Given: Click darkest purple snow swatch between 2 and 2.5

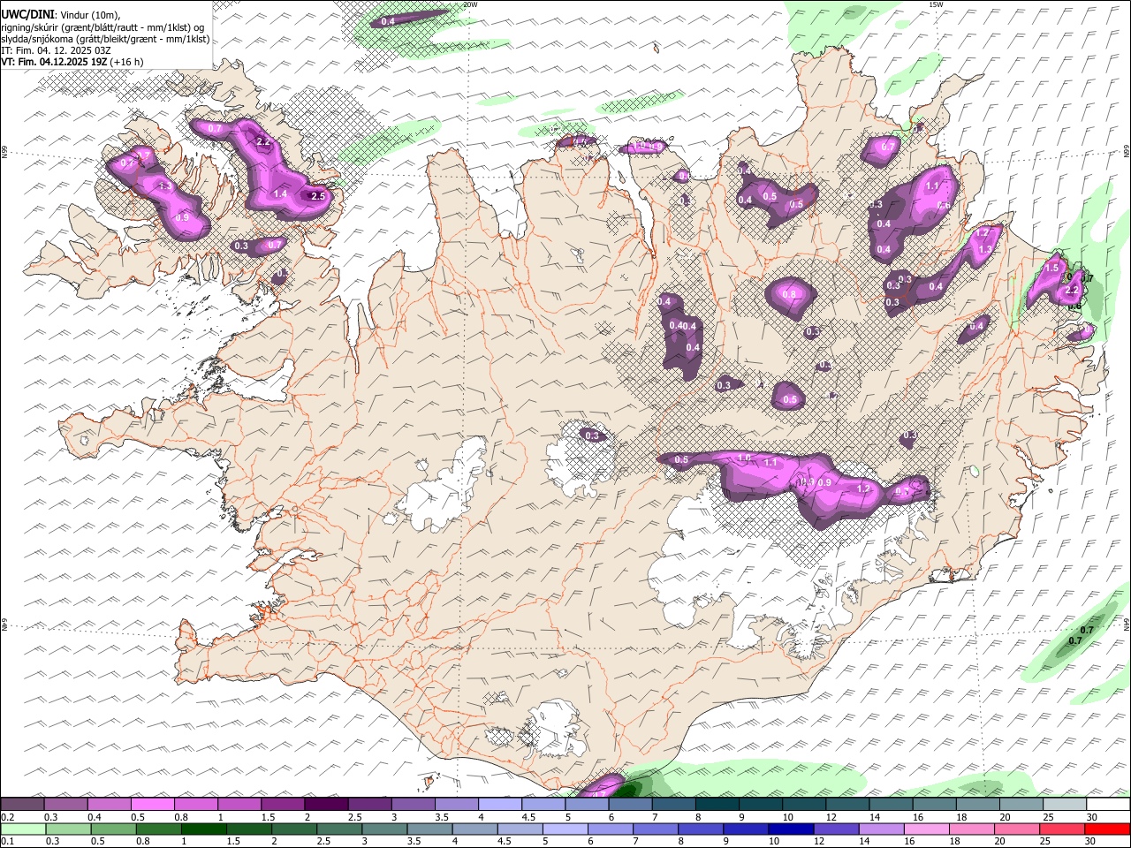Looking at the screenshot, I should coord(326,804).
